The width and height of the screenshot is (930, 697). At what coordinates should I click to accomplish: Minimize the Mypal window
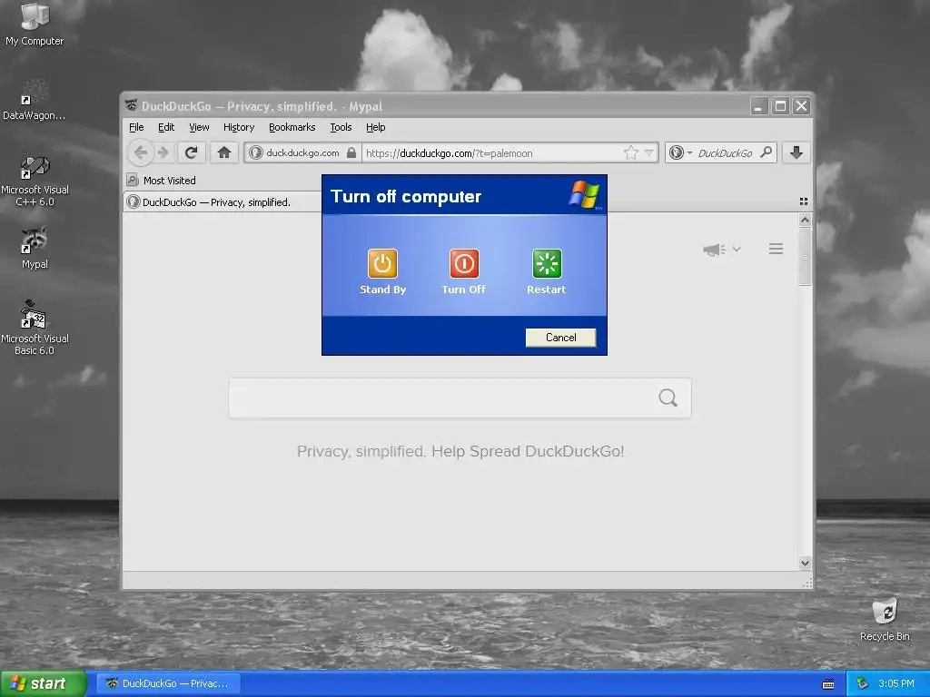pyautogui.click(x=758, y=106)
